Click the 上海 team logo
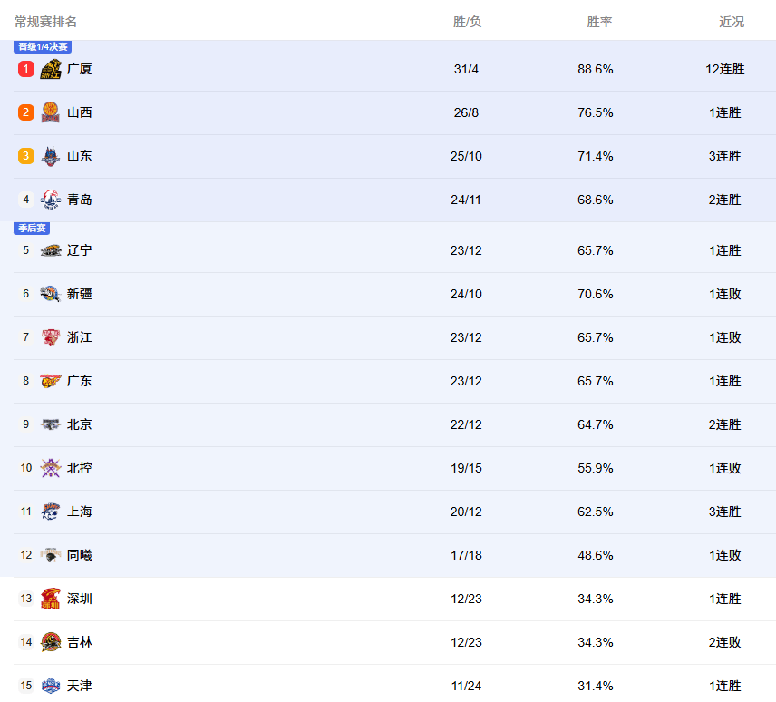This screenshot has width=776, height=702. 51,512
